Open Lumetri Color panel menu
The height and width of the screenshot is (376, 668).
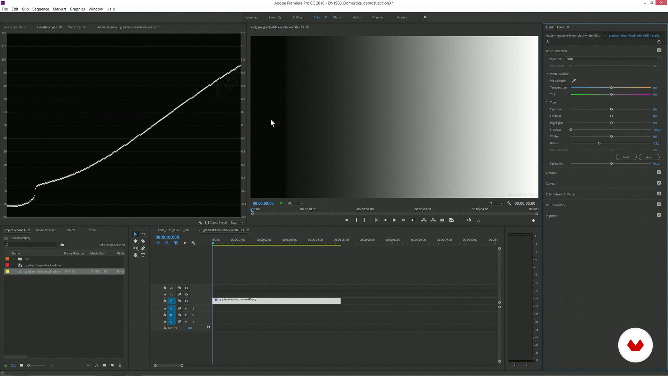568,27
